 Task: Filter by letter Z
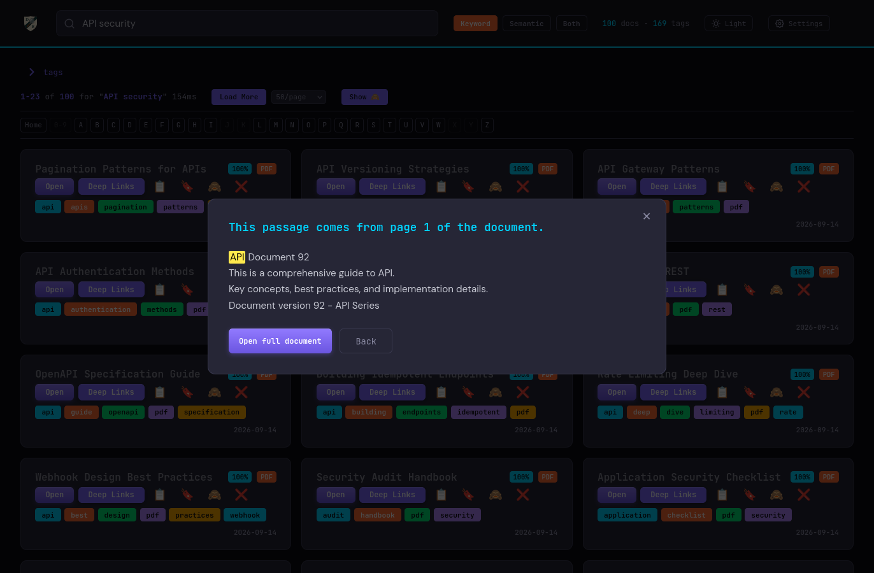coord(487,125)
